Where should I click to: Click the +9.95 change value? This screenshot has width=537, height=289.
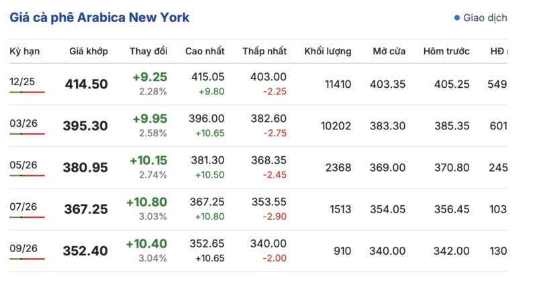[150, 119]
